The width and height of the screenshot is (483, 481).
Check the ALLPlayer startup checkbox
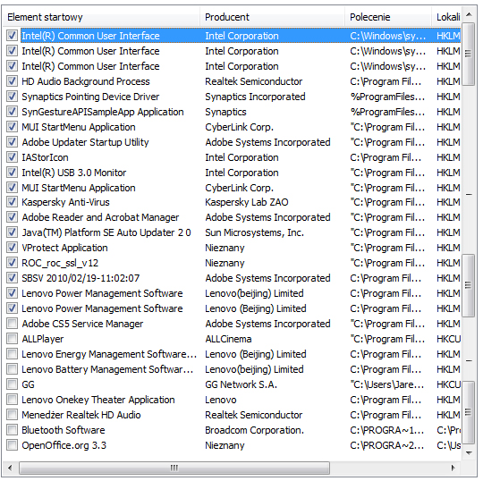(12, 339)
